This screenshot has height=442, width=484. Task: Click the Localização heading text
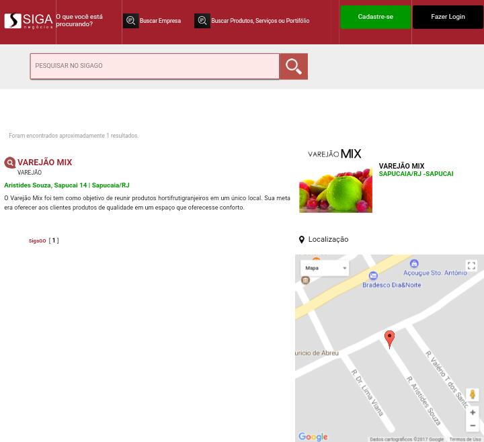pyautogui.click(x=329, y=239)
